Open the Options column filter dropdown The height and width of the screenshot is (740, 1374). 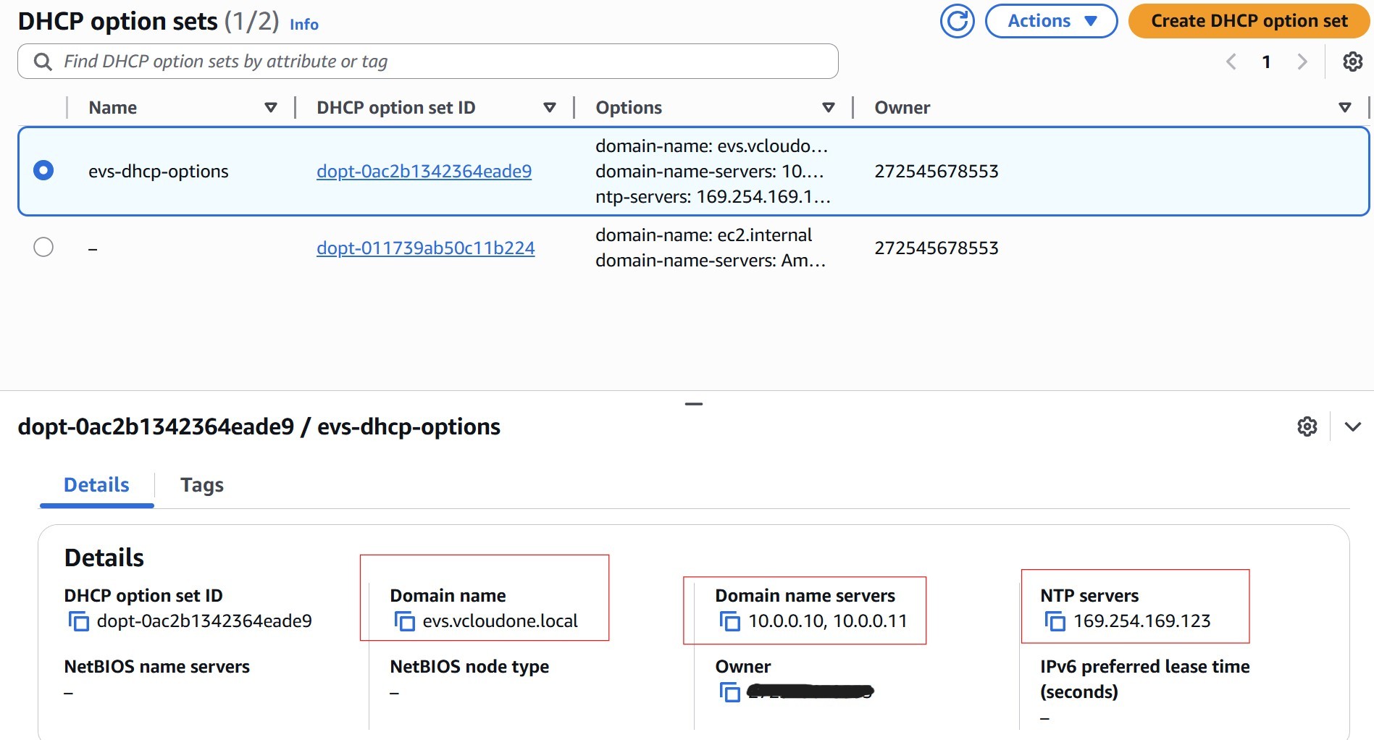[828, 107]
